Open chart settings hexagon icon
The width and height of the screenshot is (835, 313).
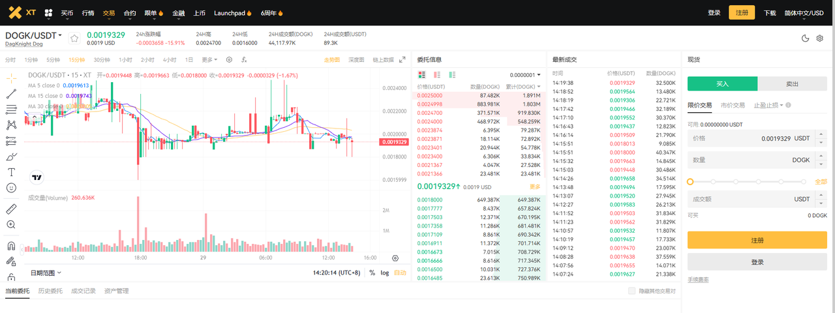click(x=229, y=59)
